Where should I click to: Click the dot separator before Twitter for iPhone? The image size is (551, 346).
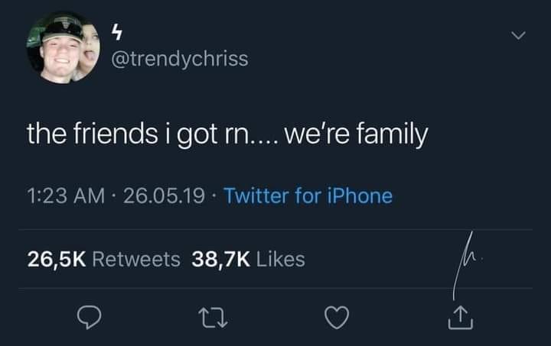214,196
